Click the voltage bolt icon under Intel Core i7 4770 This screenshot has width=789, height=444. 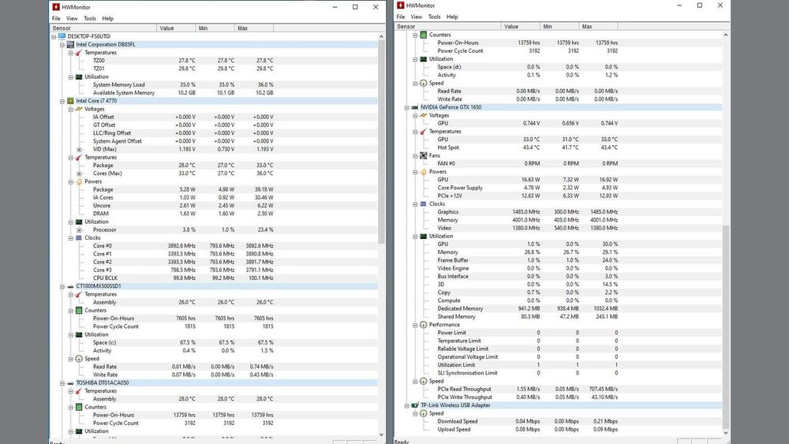pos(79,109)
